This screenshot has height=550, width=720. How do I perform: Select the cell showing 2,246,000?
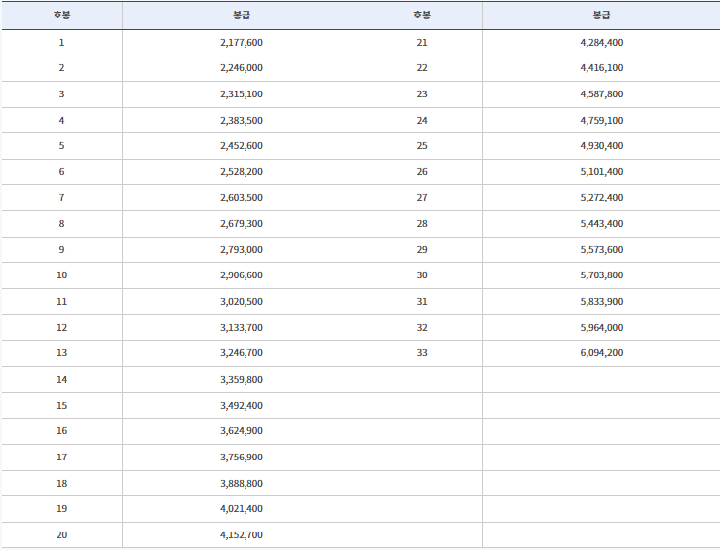(242, 68)
